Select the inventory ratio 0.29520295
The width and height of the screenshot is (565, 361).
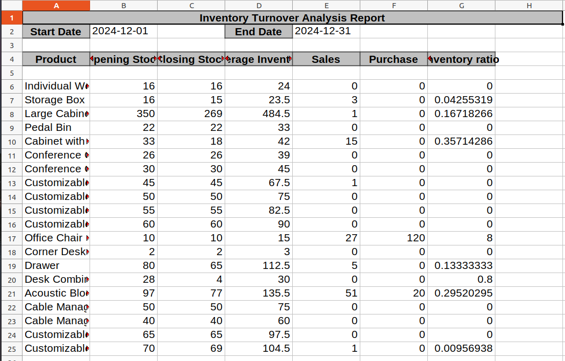(x=461, y=294)
